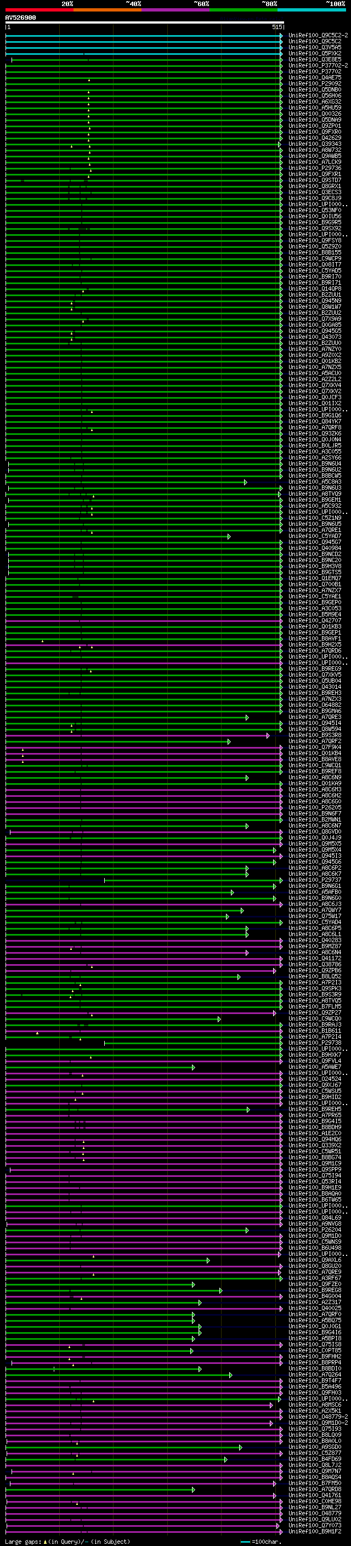The image size is (351, 1546).
Task: Click label UniRef100_B9G9R5
Action: coord(315,222)
